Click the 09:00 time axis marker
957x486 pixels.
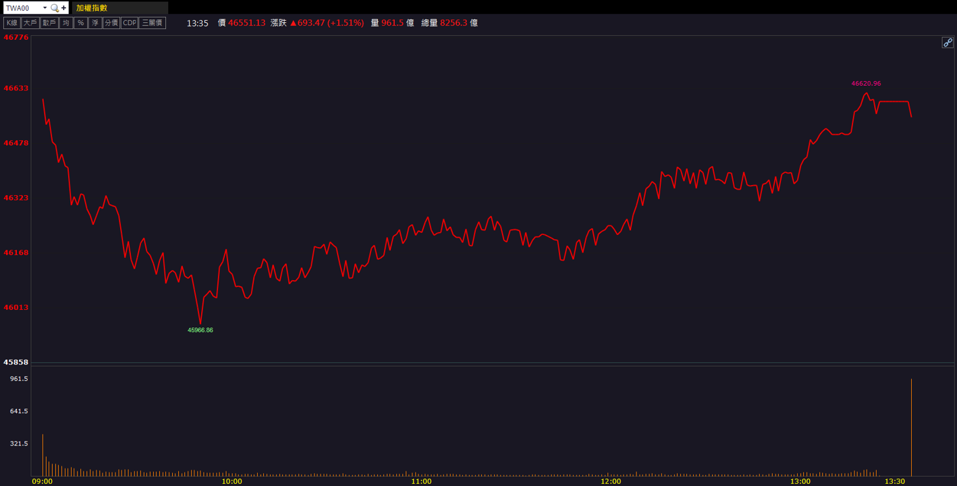pos(42,481)
